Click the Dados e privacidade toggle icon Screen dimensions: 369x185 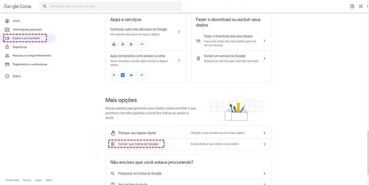tap(7, 38)
